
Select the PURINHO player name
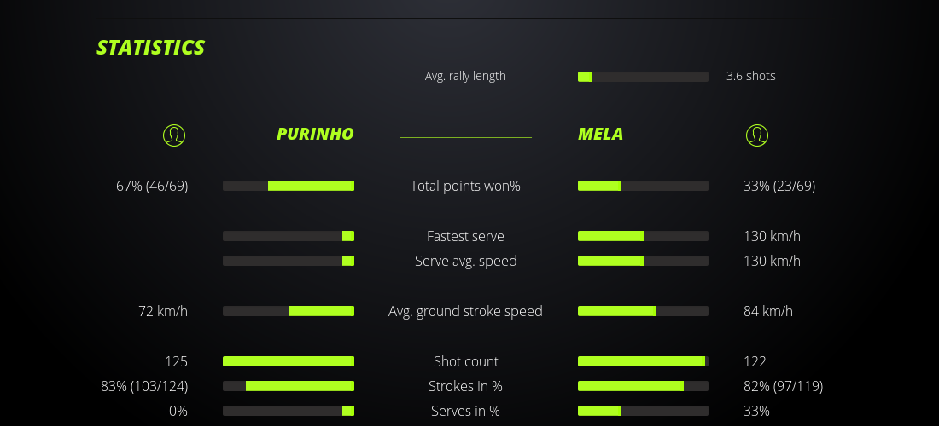pos(315,134)
